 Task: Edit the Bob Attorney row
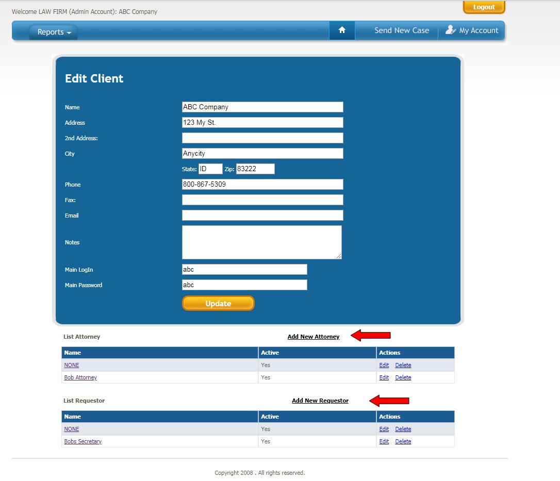(x=384, y=377)
